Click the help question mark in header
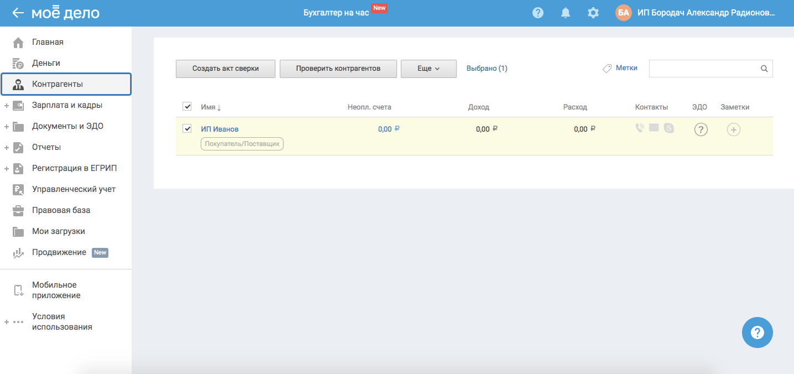794x374 pixels. [x=538, y=13]
